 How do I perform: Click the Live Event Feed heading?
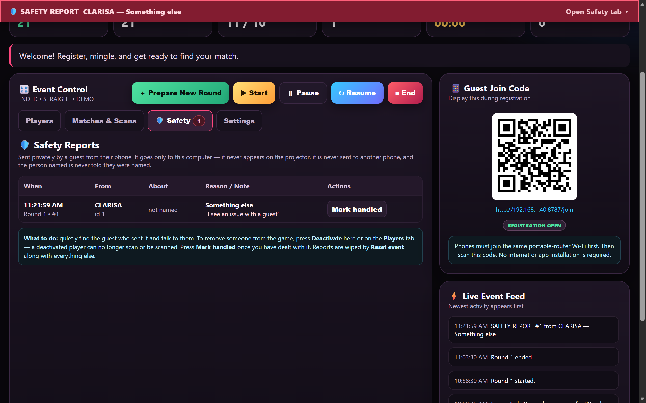coord(494,296)
